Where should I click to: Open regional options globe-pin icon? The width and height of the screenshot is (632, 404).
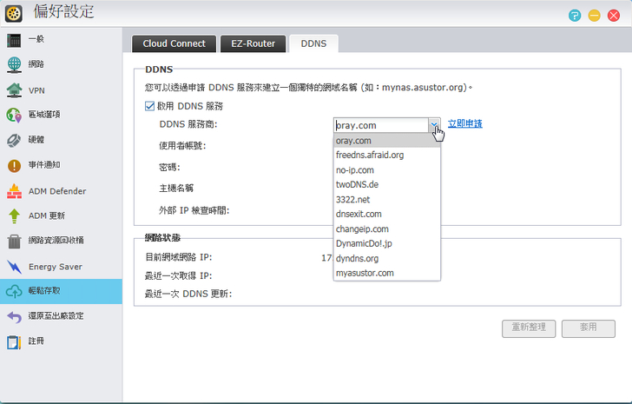coord(14,115)
